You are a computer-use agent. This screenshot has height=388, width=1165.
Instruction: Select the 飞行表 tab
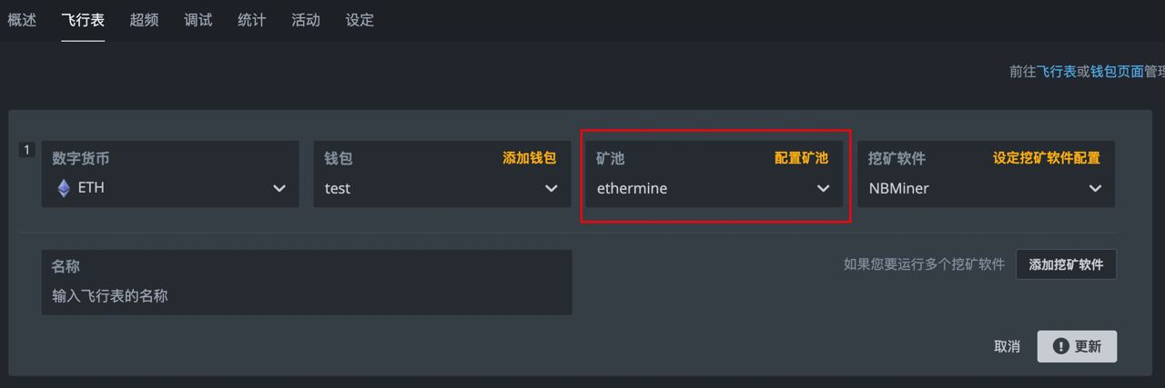click(83, 20)
